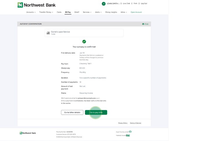Click the green confirmation checkmark icon
Viewport: 204px width, 141px height.
(84, 41)
